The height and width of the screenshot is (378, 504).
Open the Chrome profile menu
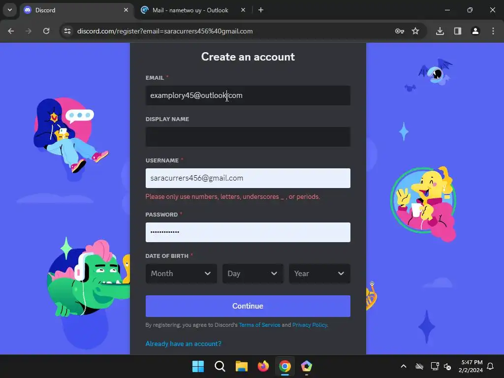click(475, 31)
